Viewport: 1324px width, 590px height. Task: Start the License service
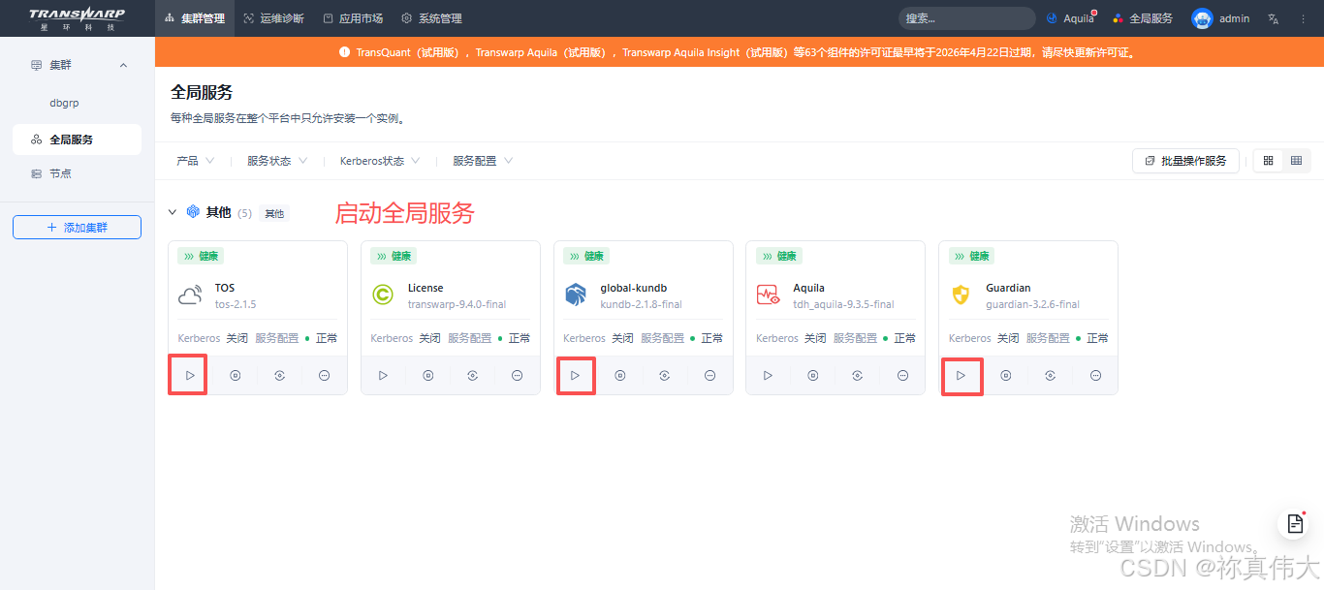tap(383, 375)
